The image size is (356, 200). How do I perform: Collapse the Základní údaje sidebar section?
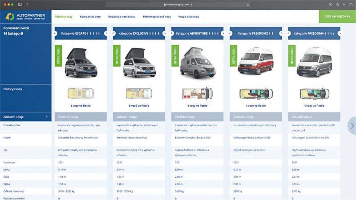pyautogui.click(x=47, y=117)
